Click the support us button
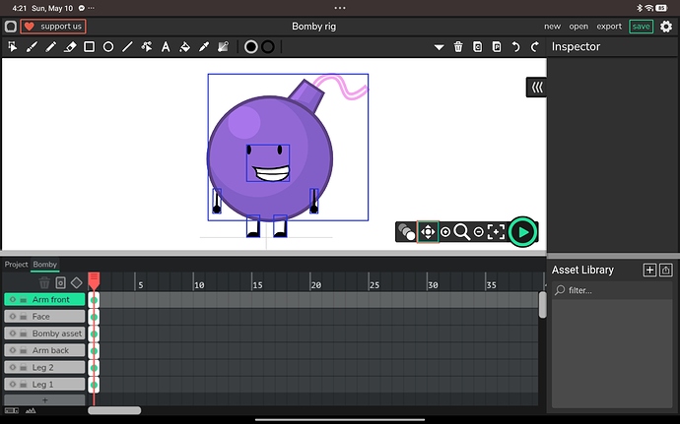 (x=53, y=27)
